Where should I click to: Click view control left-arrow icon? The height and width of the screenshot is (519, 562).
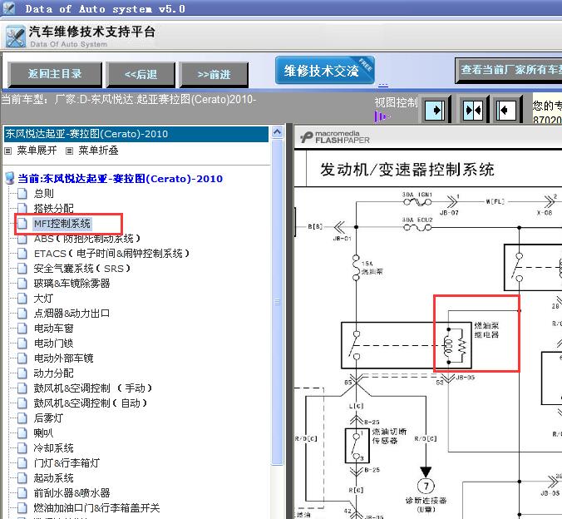506,110
